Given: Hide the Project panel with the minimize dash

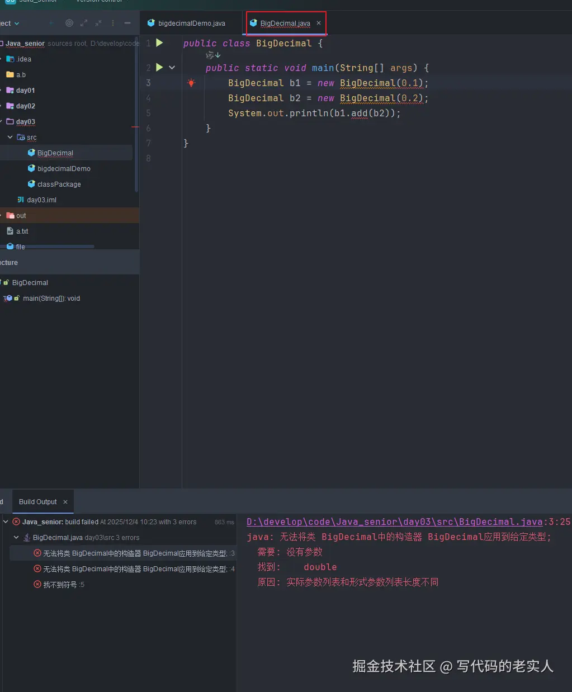Looking at the screenshot, I should pos(127,23).
